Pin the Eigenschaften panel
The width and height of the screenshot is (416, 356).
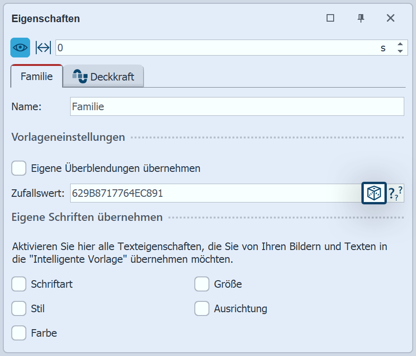(x=361, y=18)
